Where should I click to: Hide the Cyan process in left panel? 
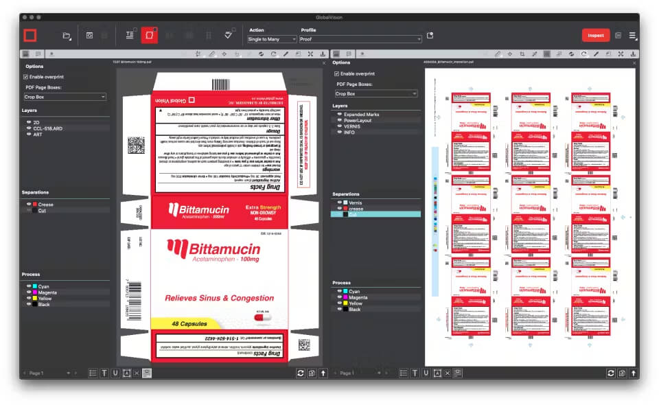point(29,286)
